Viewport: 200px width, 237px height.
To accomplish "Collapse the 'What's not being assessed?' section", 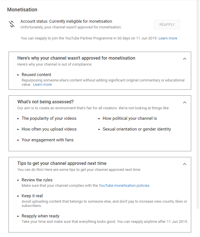I will [x=184, y=102].
